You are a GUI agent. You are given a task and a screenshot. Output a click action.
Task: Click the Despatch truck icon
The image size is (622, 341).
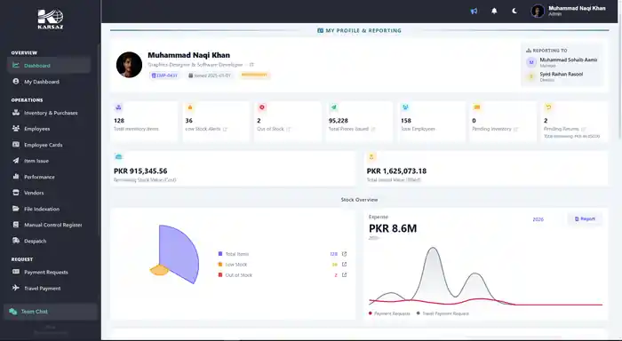coord(16,241)
